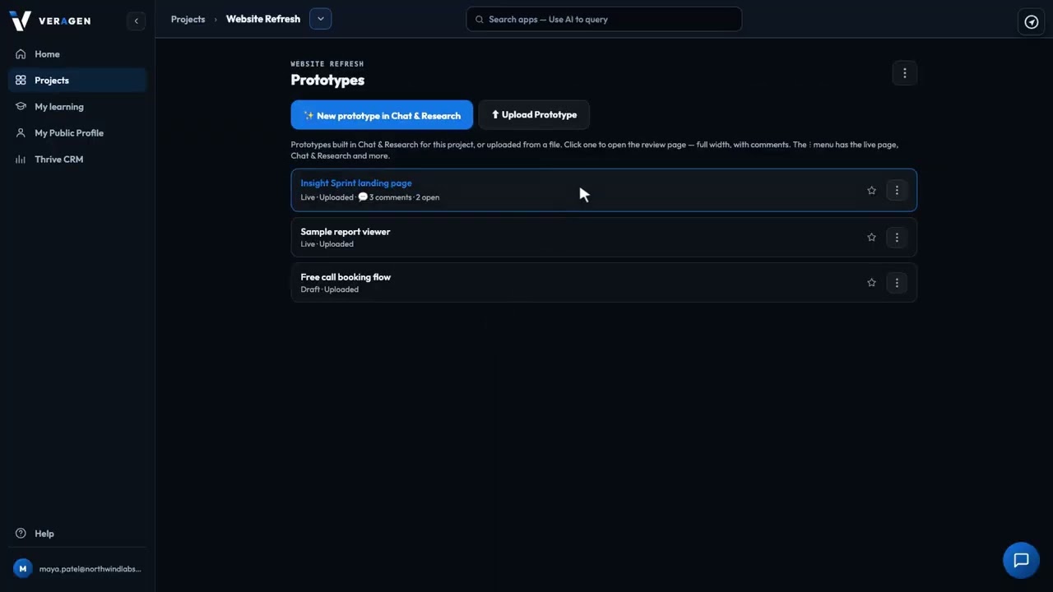
Task: Open the compass icon in the top right
Action: pyautogui.click(x=1032, y=21)
